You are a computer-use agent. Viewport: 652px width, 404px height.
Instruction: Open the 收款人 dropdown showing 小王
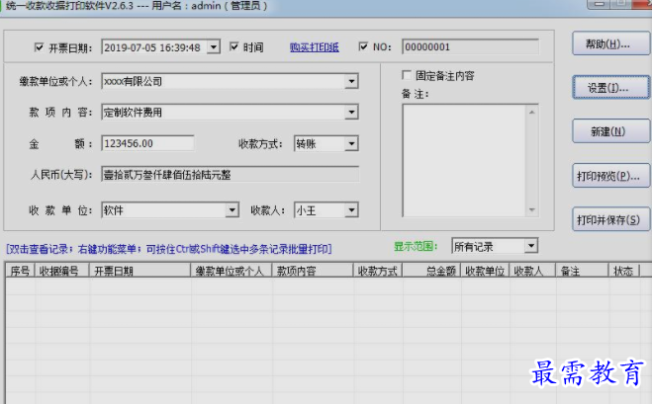pos(351,210)
